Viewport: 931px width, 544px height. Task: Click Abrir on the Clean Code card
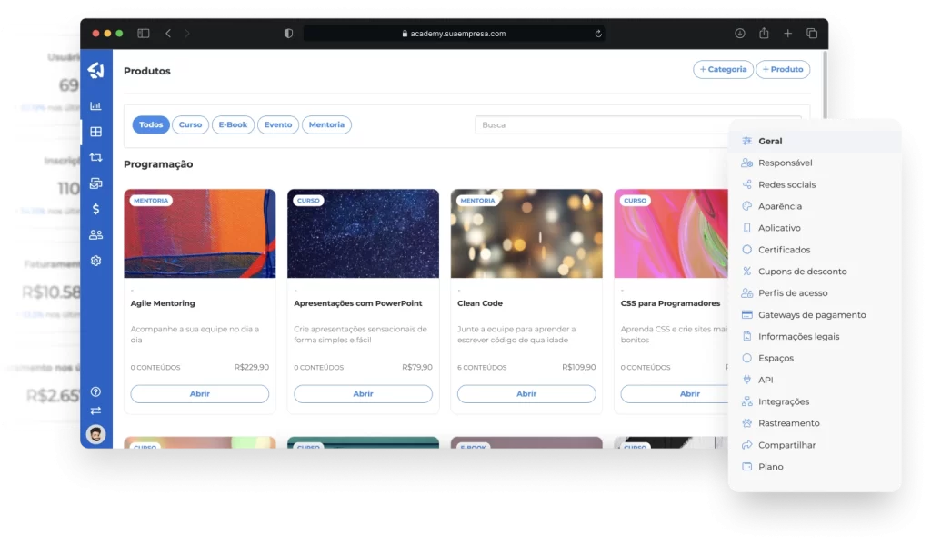click(526, 394)
